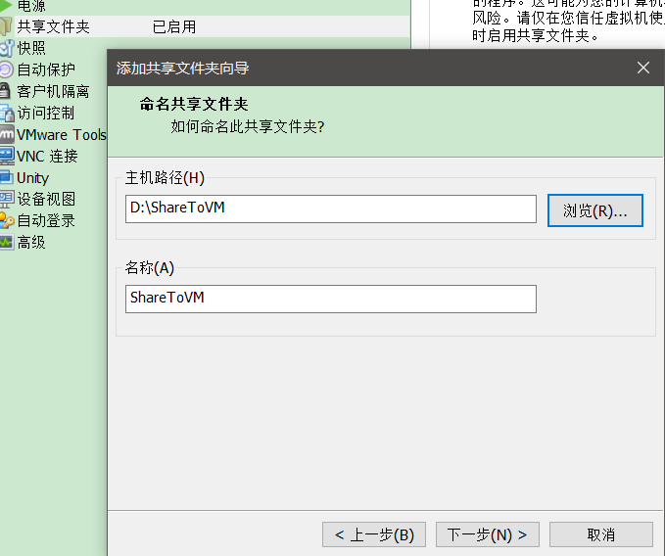Click the VNC 连接 monitor icon
The width and height of the screenshot is (665, 556).
tap(7, 157)
